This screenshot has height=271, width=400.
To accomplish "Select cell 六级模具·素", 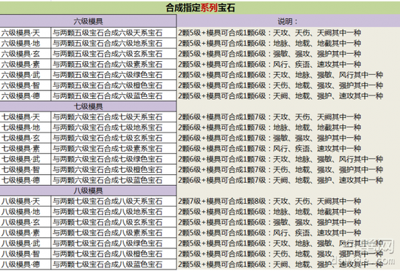I will (x=25, y=64).
